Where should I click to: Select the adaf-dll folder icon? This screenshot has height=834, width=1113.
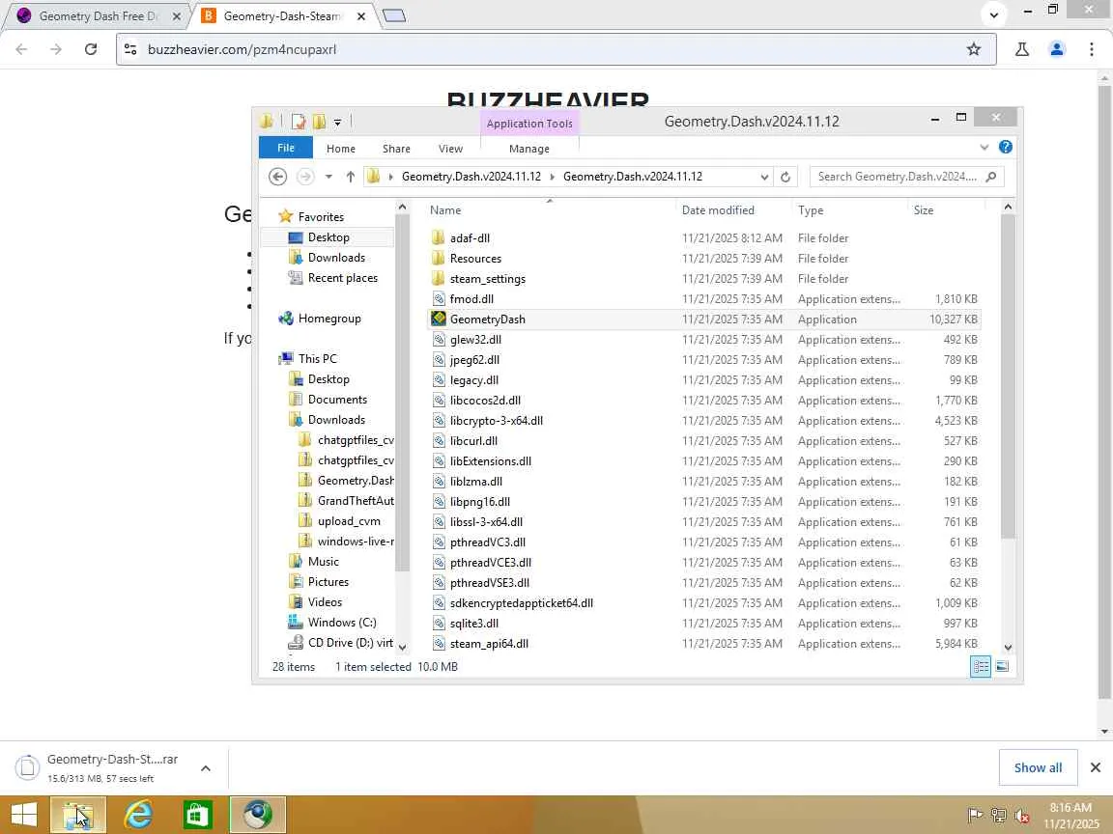[x=438, y=237]
